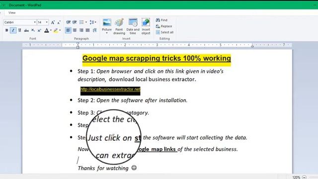This screenshot has height=179, width=318.
Task: Insert Date and time
Action: point(133,26)
